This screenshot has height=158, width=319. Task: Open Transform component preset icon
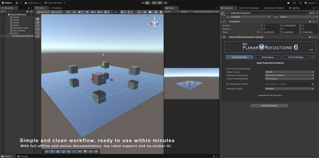point(313,22)
